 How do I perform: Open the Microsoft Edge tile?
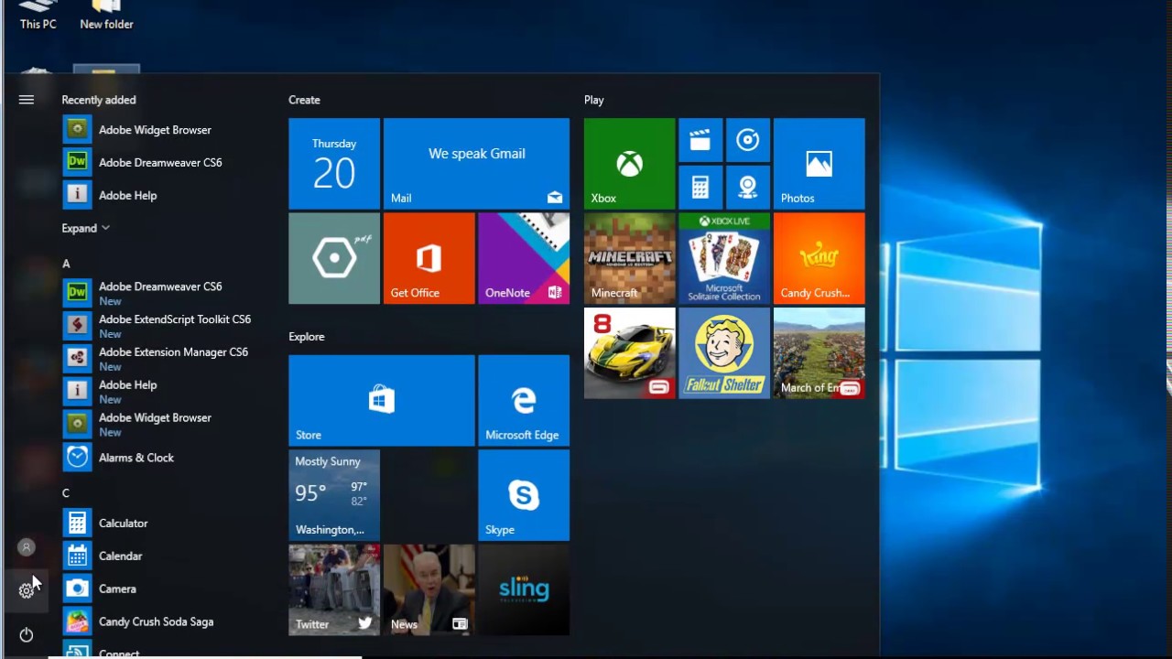(x=524, y=401)
